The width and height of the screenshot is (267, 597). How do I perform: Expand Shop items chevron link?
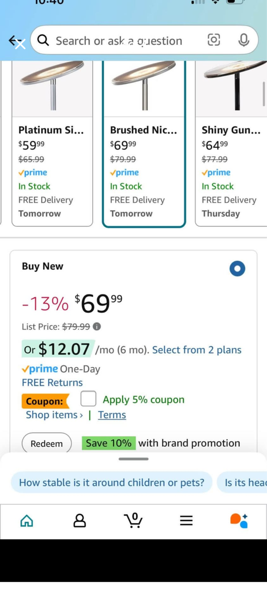pyautogui.click(x=55, y=415)
